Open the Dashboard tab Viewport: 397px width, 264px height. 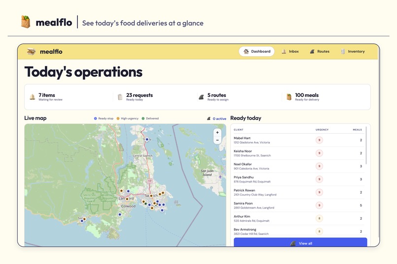coord(257,52)
